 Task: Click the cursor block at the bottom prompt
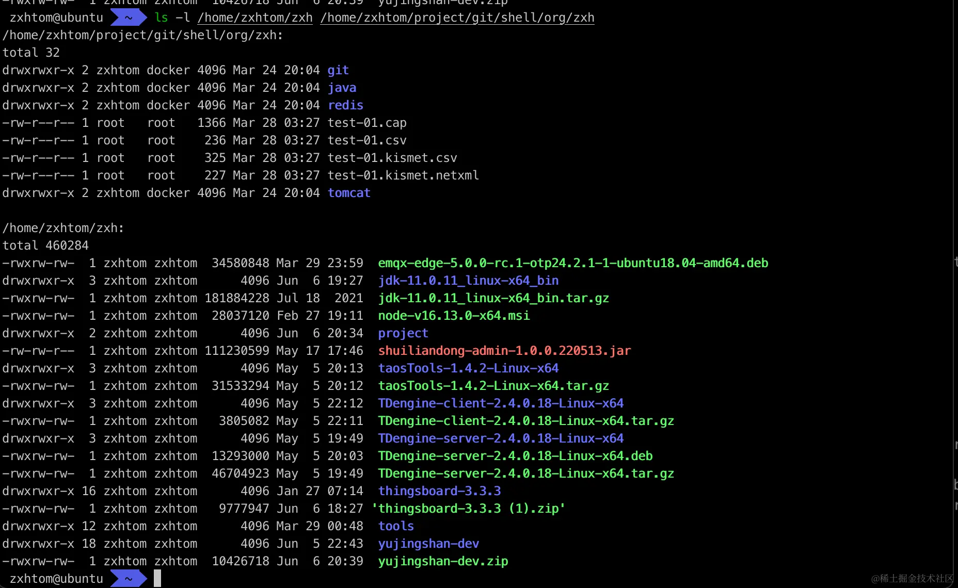pyautogui.click(x=157, y=579)
